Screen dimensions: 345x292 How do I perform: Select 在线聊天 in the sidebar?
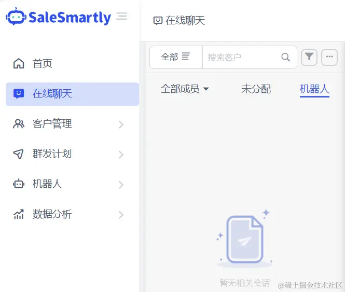(72, 94)
